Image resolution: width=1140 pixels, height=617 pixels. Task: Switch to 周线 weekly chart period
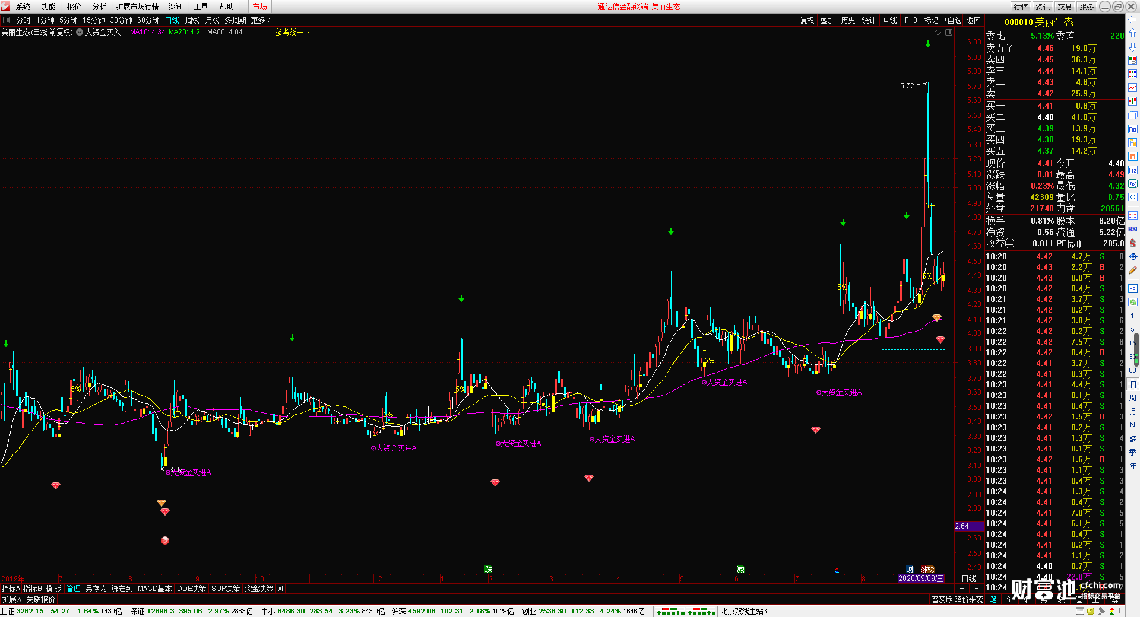(192, 20)
